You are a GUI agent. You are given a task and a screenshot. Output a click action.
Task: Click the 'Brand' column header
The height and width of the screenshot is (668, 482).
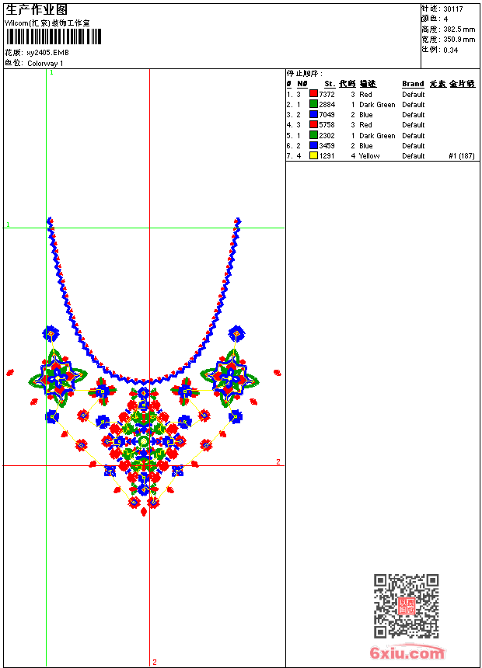tap(413, 84)
